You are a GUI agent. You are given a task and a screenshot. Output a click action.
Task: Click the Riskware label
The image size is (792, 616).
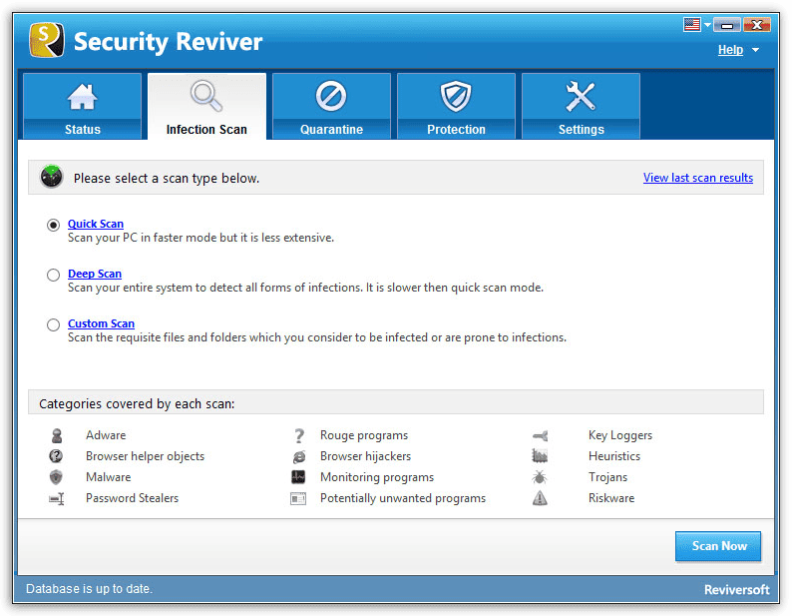(611, 498)
